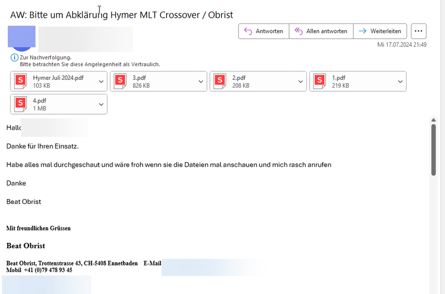Viewport: 445px width, 294px height.
Task: Click the scrollbar up arrow
Action: (x=434, y=120)
